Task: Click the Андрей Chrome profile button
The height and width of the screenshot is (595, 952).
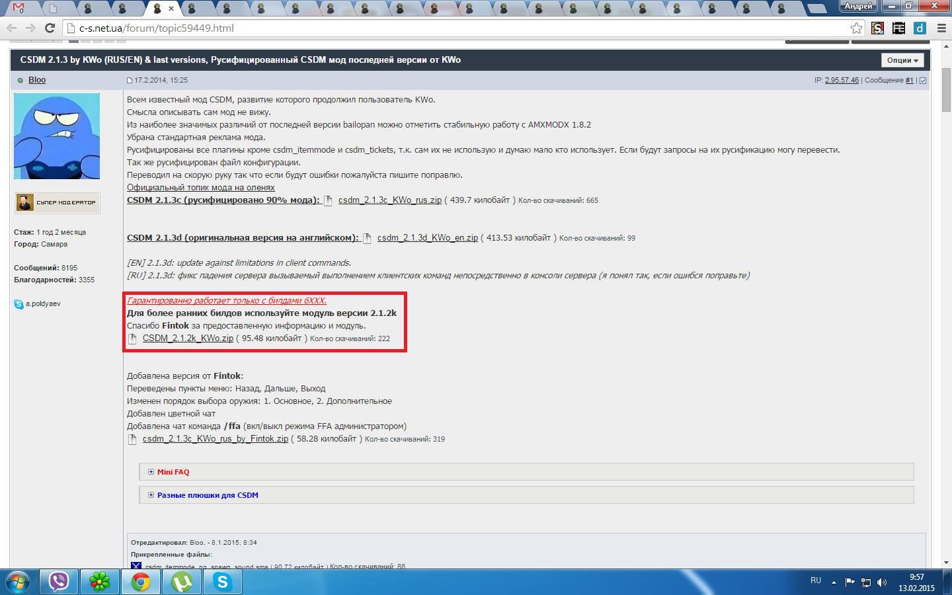Action: [x=859, y=6]
